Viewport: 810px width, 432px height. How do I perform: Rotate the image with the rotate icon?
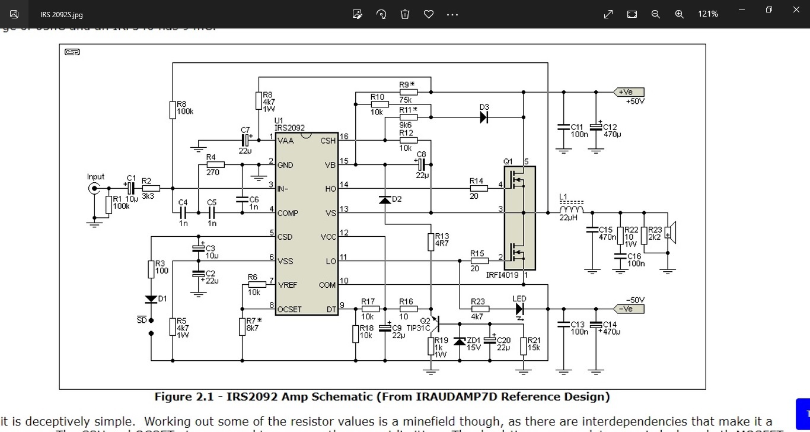381,14
